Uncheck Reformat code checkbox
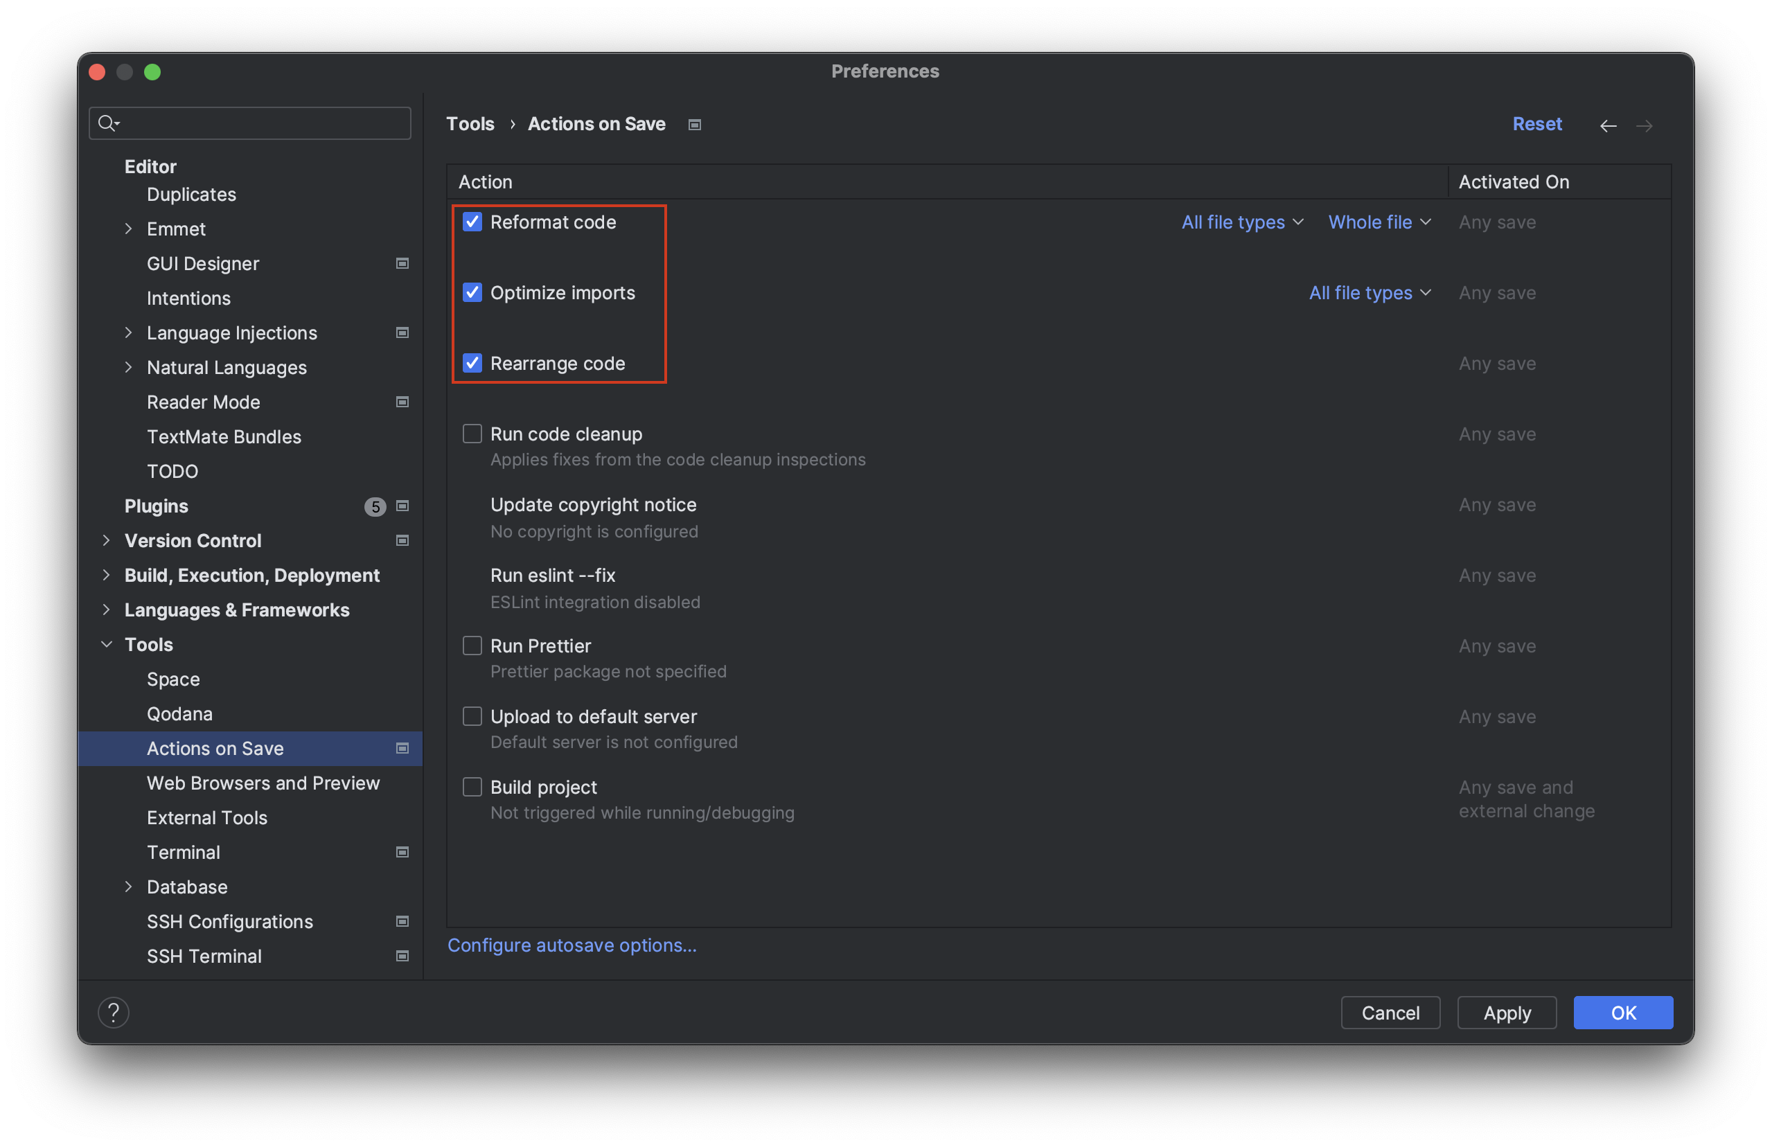The height and width of the screenshot is (1147, 1772). [x=472, y=222]
